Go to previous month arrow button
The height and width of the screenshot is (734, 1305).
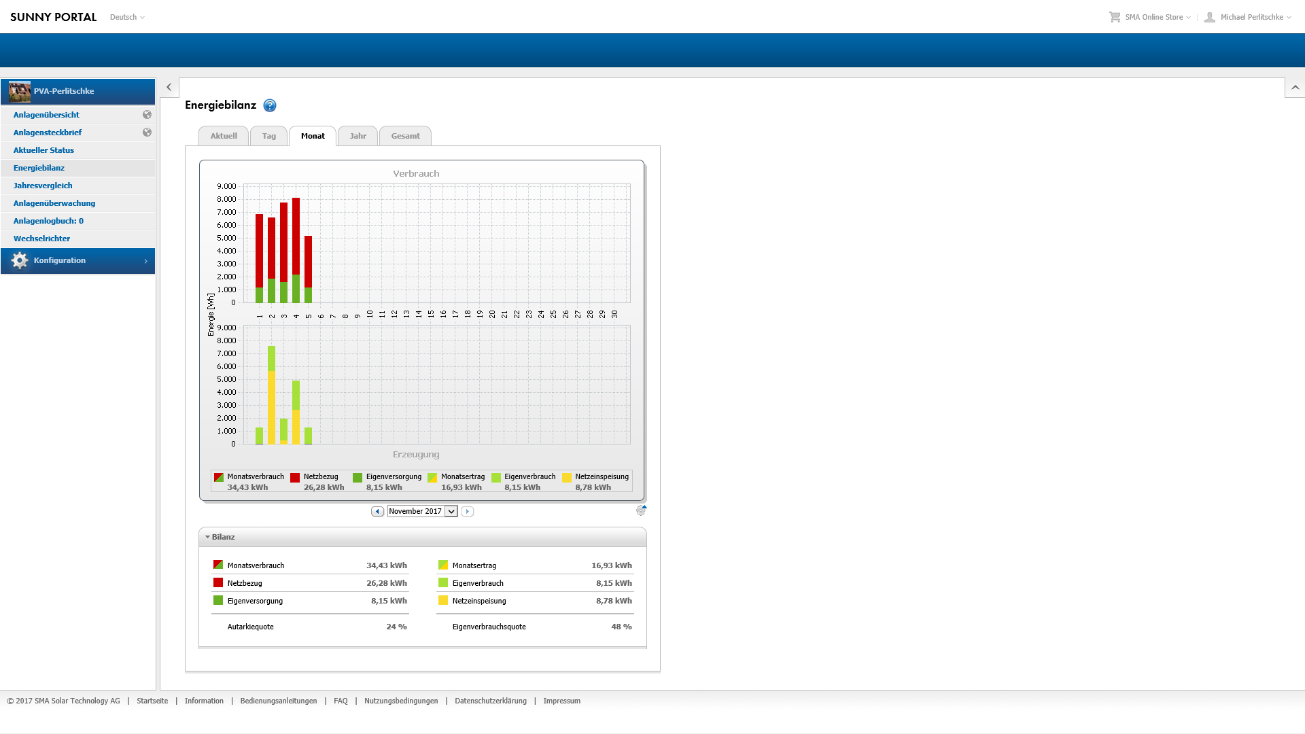coord(377,512)
